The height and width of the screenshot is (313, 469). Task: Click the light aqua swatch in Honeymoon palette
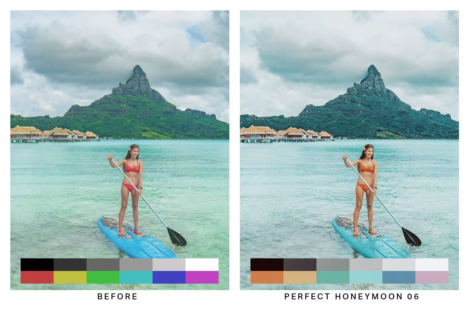[x=366, y=277]
